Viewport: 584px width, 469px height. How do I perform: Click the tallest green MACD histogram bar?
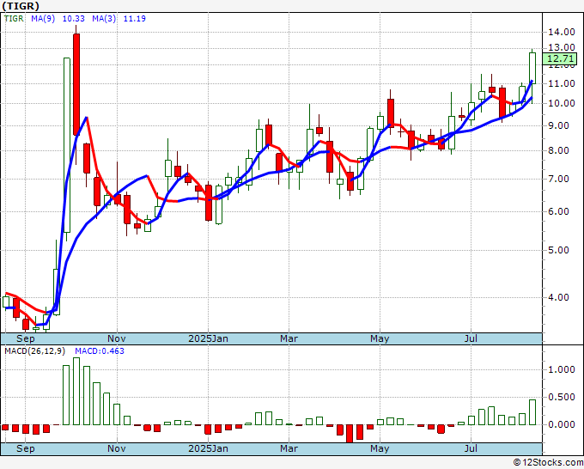click(76, 391)
